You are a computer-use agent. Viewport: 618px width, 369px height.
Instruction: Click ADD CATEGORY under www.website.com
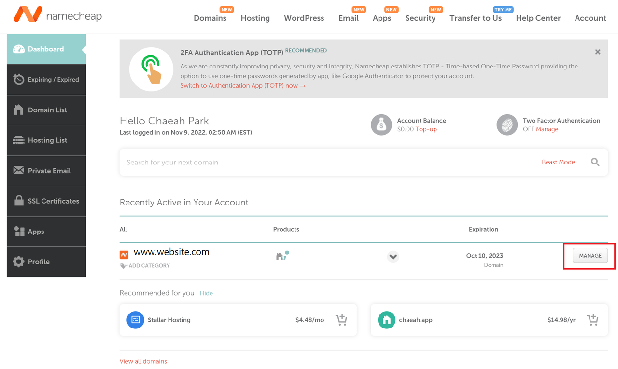[x=145, y=266]
